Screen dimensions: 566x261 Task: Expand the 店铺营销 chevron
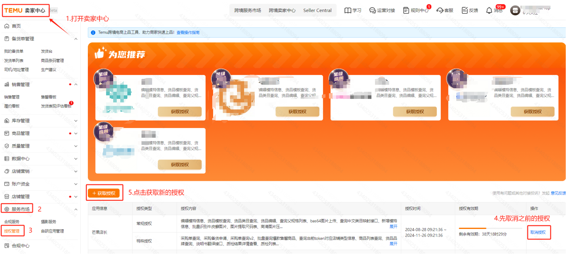[x=76, y=171]
